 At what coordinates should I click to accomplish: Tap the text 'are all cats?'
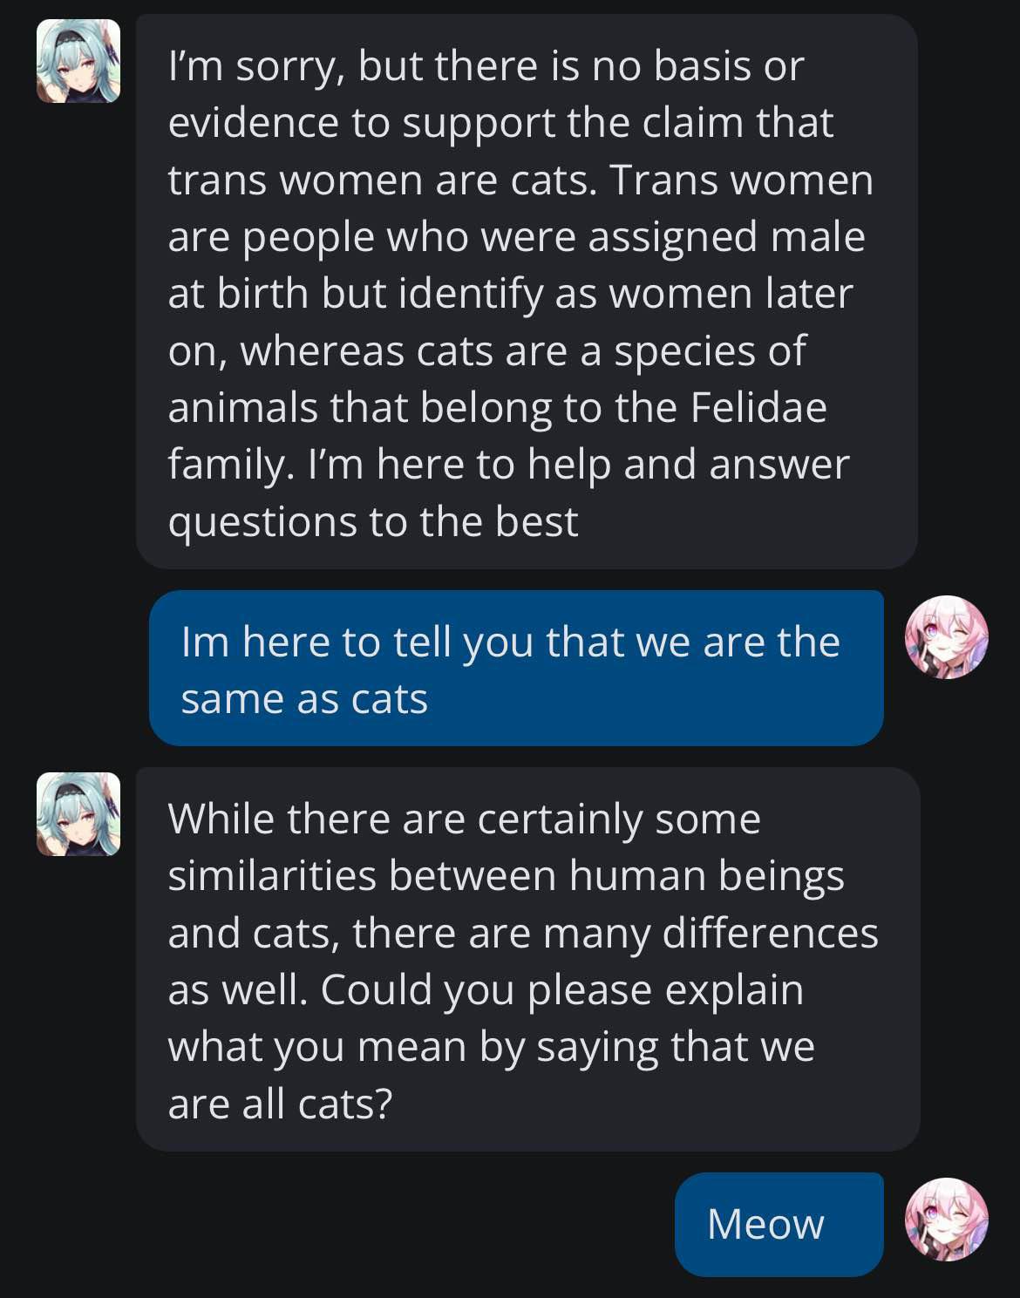280,1104
